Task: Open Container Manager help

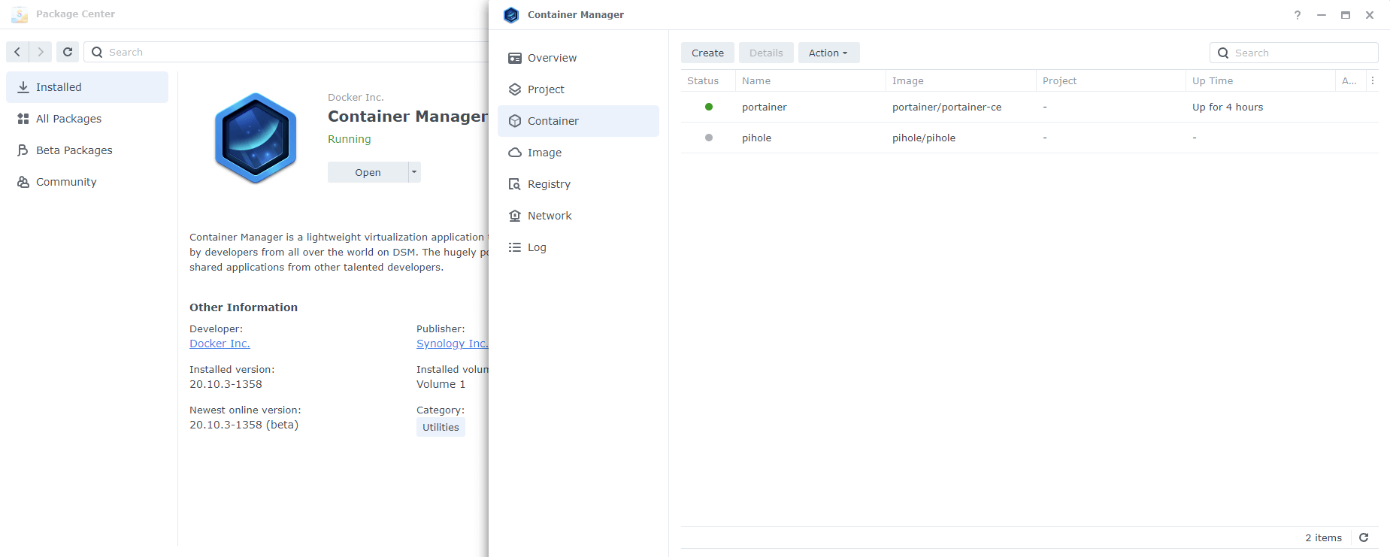Action: [x=1298, y=15]
